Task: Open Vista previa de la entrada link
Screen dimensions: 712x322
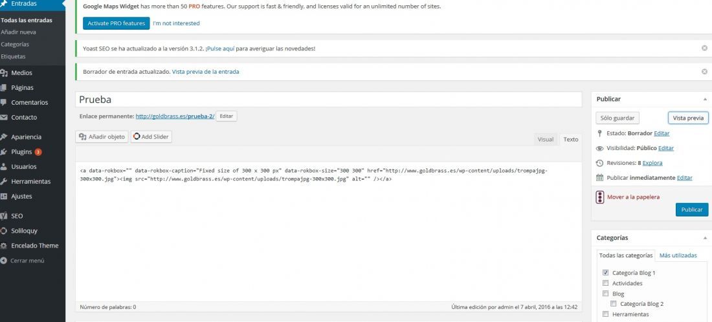Action: tap(206, 72)
